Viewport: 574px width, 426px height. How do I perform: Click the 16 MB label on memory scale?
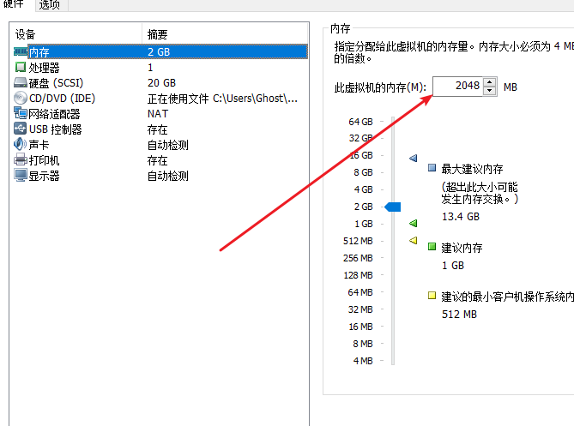pos(360,327)
